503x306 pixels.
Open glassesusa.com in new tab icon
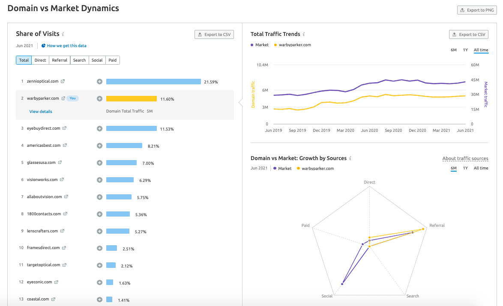(x=60, y=163)
